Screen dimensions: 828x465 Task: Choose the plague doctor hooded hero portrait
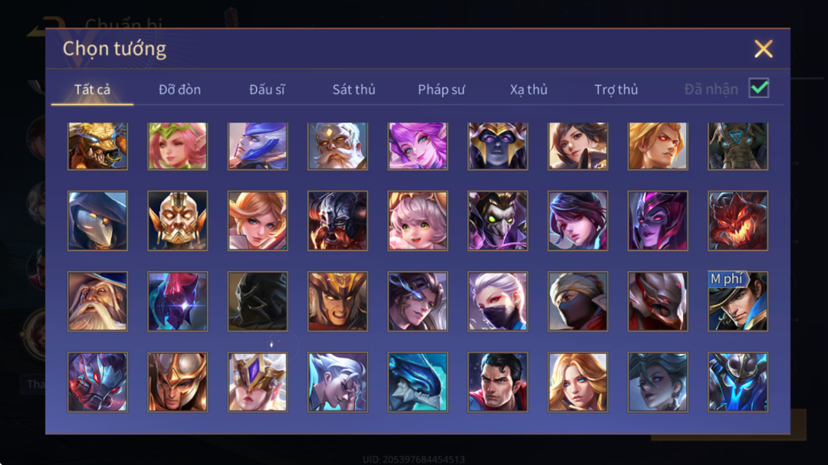click(x=97, y=221)
